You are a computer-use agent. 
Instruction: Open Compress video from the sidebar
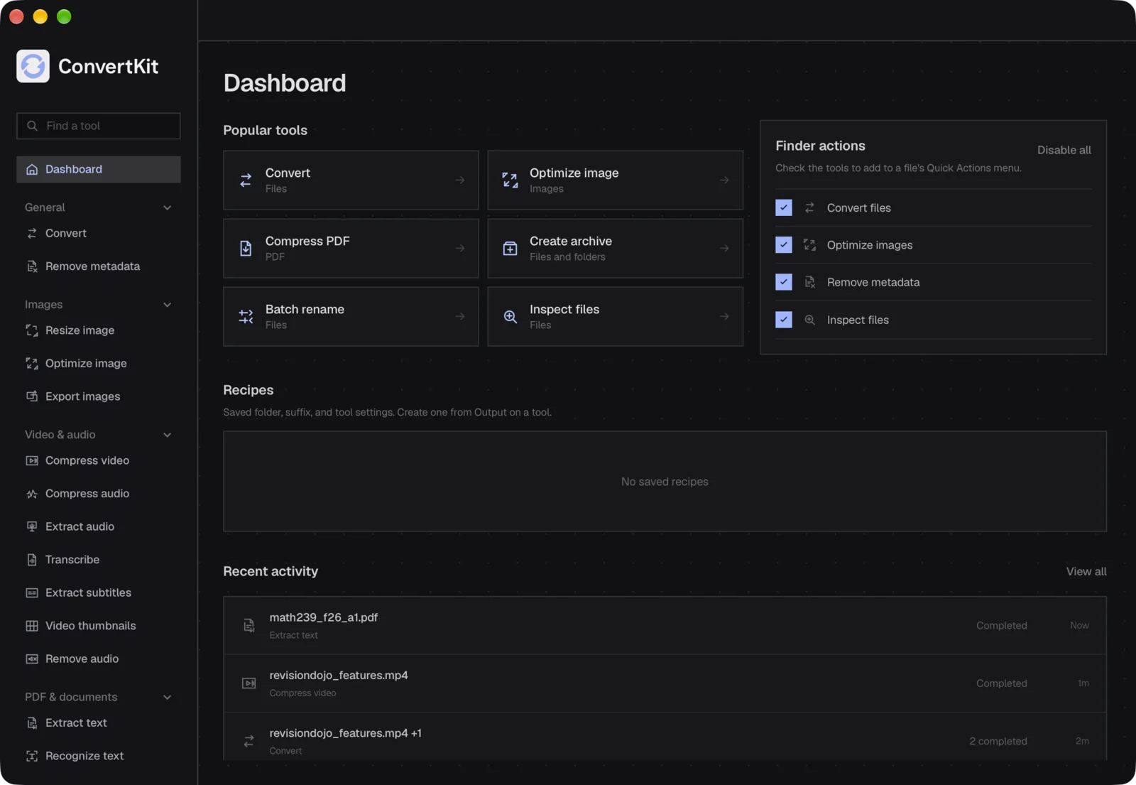[x=98, y=460]
